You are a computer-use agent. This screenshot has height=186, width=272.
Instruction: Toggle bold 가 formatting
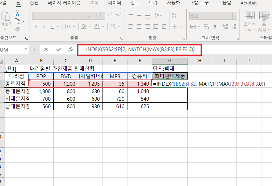[x=36, y=26]
